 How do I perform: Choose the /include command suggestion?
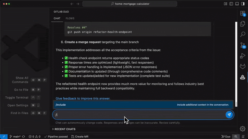point(144,105)
